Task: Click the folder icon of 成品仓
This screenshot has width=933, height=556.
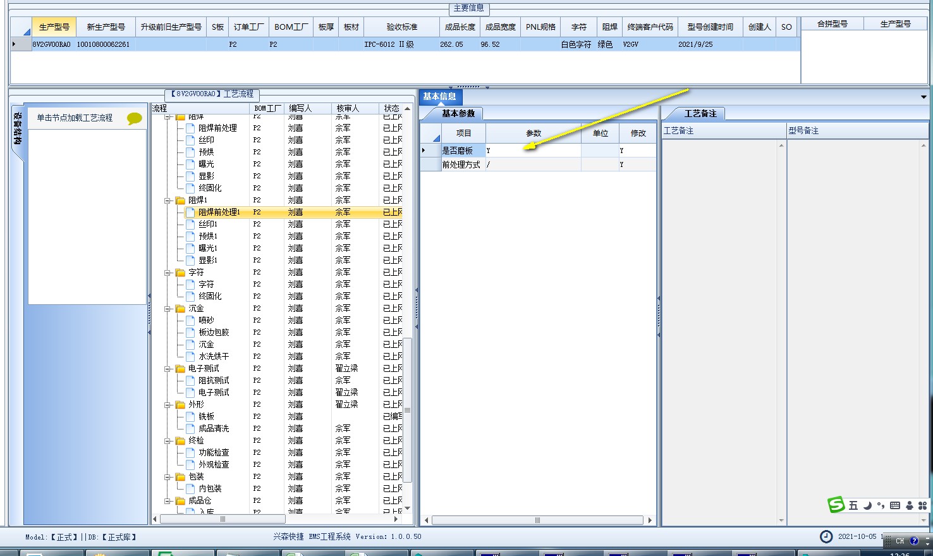Action: pos(180,500)
